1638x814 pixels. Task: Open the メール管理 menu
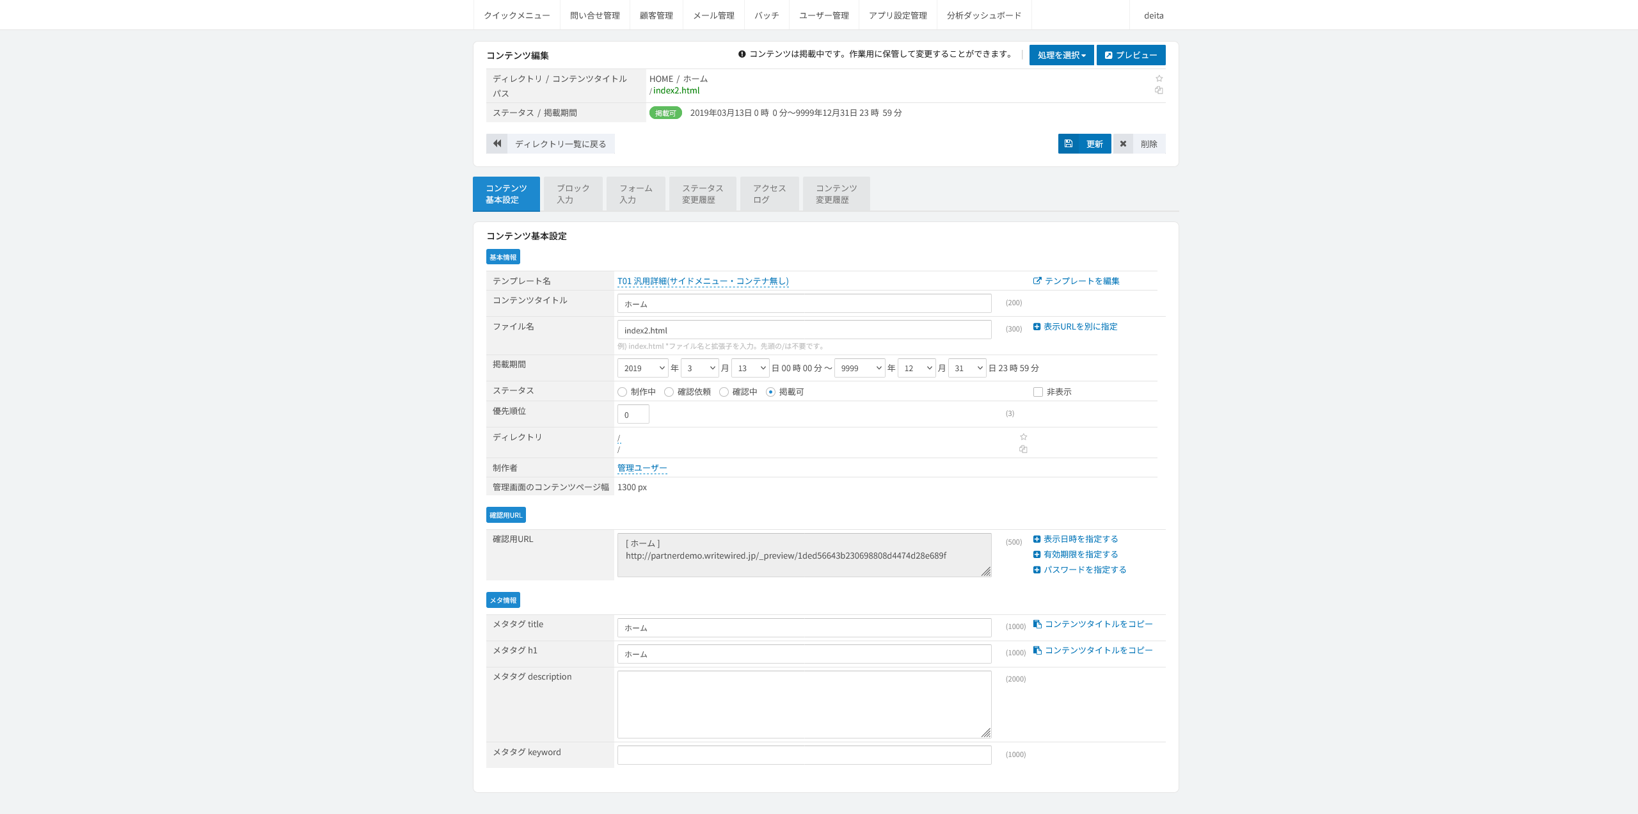pos(713,15)
